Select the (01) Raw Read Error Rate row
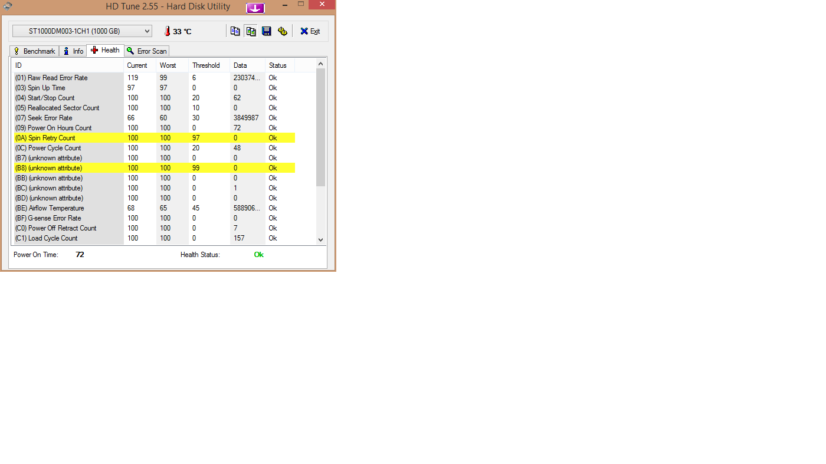 point(153,78)
